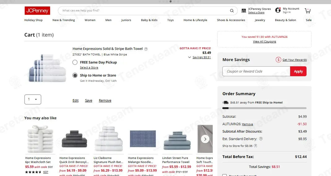Open Home Expressions Melange Noodle rug thumbnail

(143, 139)
